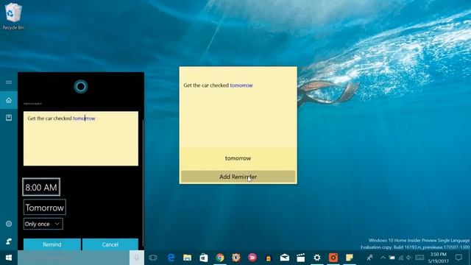Open the Cortana Notebook icon
The height and width of the screenshot is (265, 471).
(x=9, y=118)
